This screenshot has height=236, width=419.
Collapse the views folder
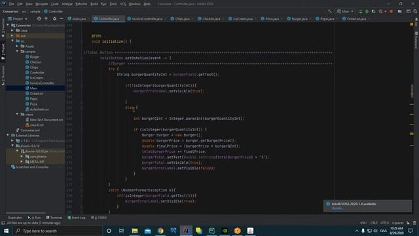click(17, 114)
